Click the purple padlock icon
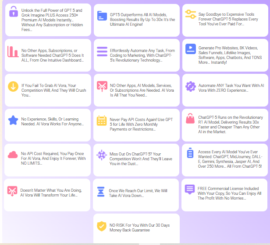Screen dimensions: 270x245 pyautogui.click(x=13, y=12)
